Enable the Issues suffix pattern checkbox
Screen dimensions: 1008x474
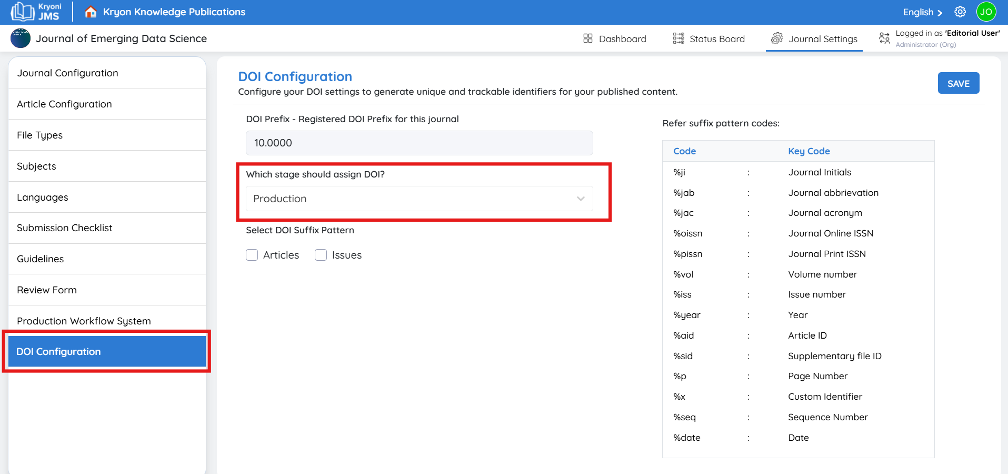pos(321,255)
